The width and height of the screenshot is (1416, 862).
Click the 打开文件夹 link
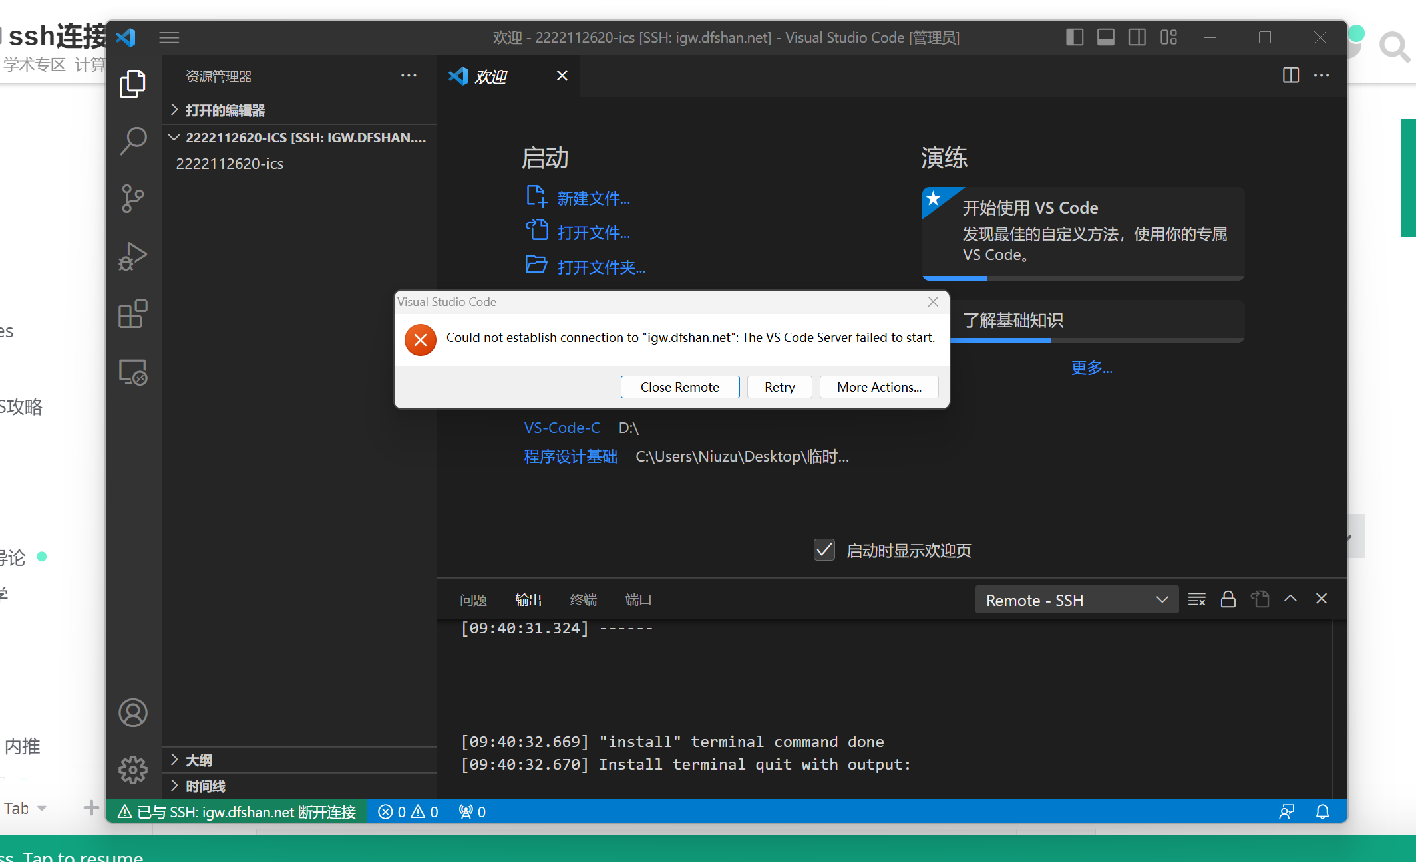(x=601, y=267)
